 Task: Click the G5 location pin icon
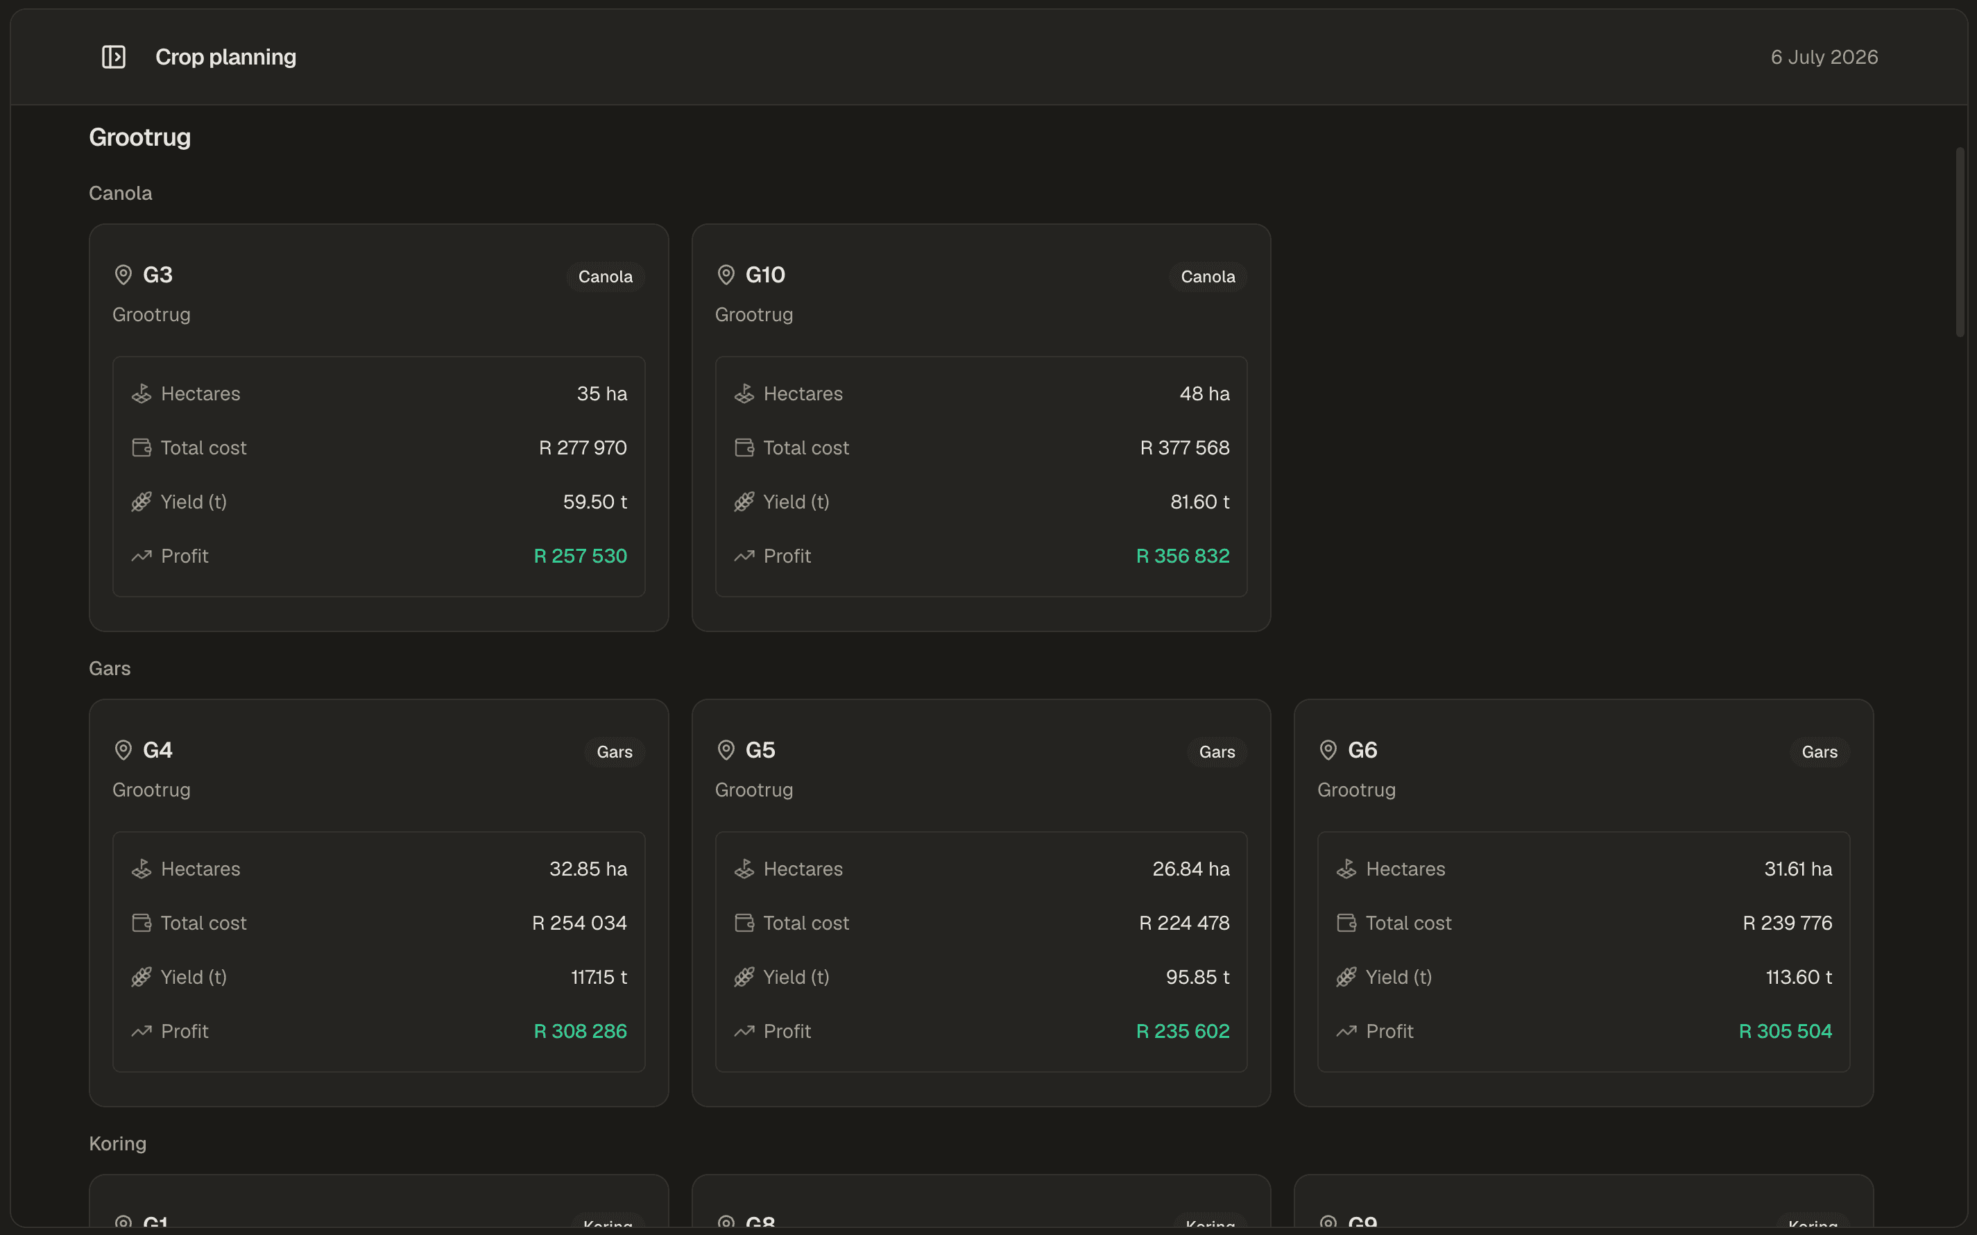click(x=726, y=751)
